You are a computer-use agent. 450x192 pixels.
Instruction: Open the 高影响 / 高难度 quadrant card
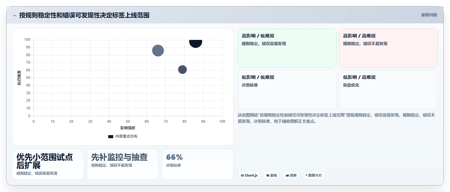pyautogui.click(x=388, y=48)
